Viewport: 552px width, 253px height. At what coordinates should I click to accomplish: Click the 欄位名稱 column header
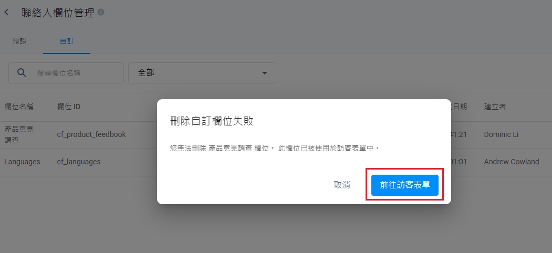tap(19, 107)
